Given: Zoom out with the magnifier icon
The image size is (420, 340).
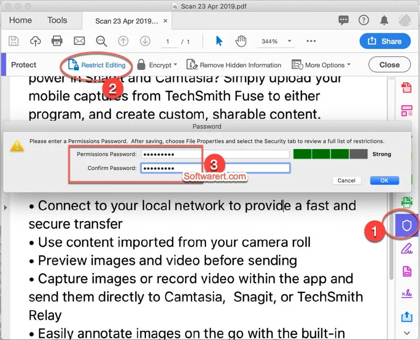Looking at the screenshot, I should [101, 40].
